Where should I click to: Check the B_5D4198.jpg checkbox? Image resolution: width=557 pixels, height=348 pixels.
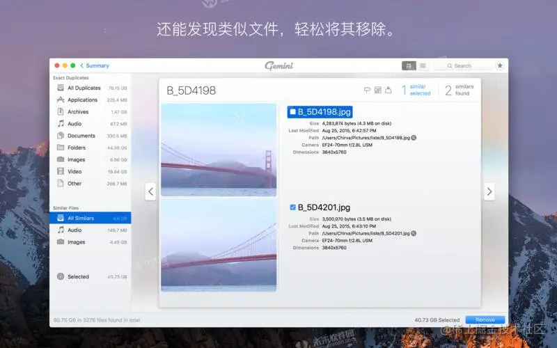click(292, 112)
